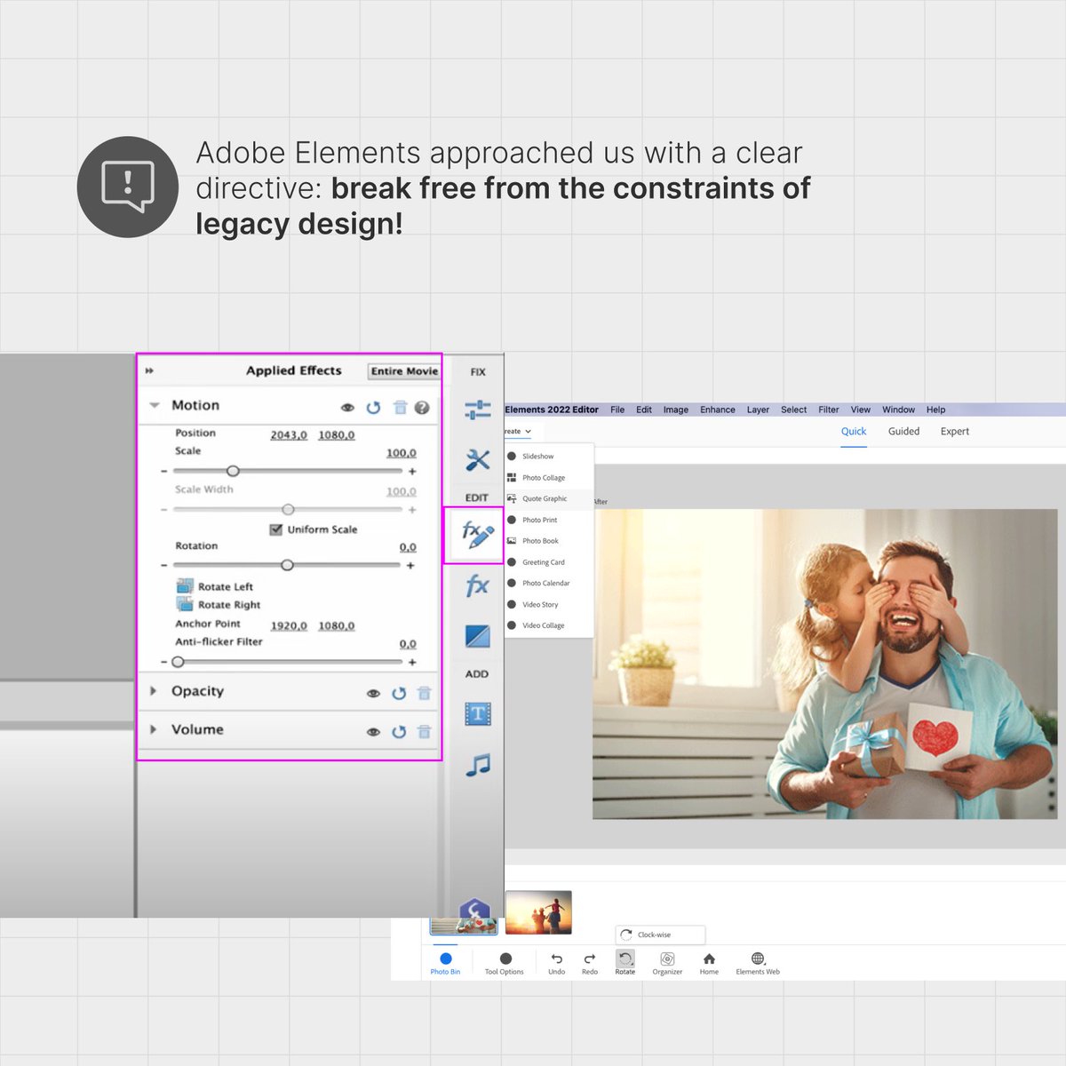Image resolution: width=1066 pixels, height=1066 pixels.
Task: Open the Tools wrench-and-screwdriver panel
Action: (x=478, y=459)
